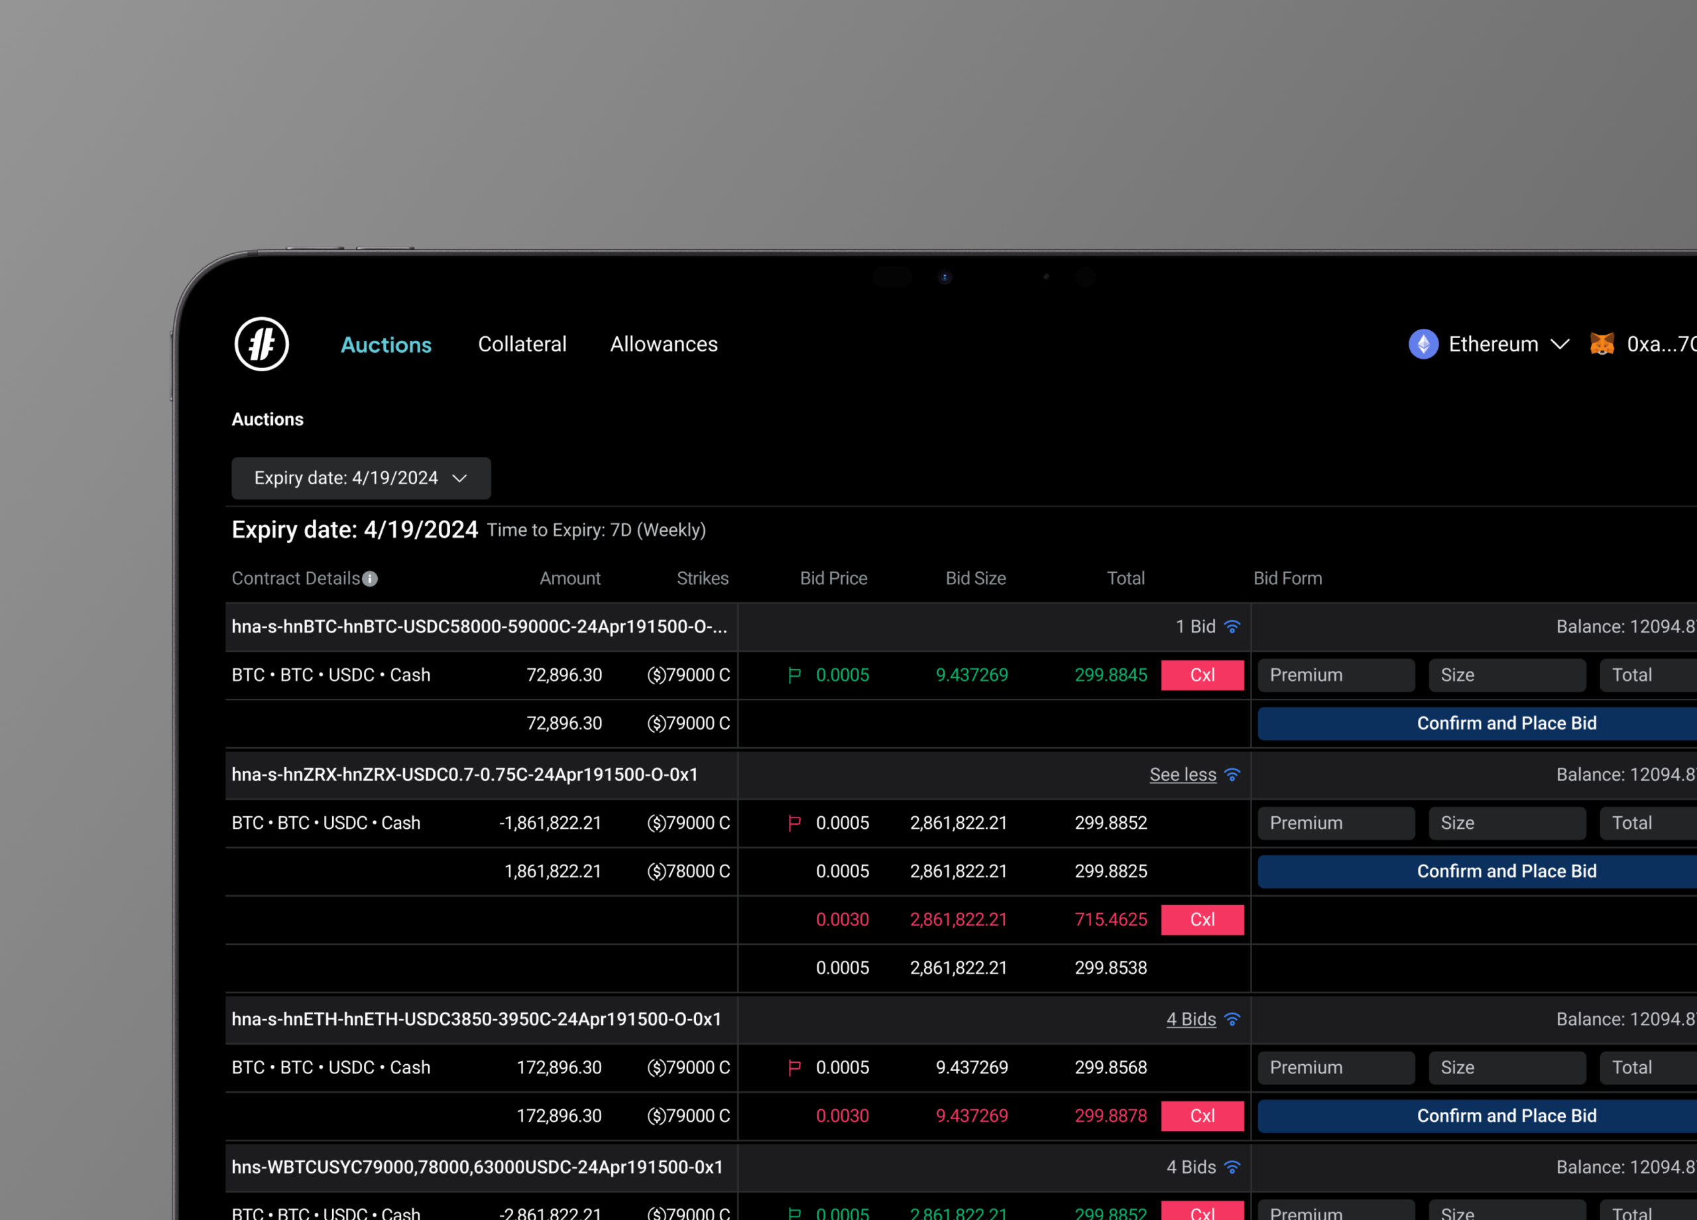This screenshot has width=1697, height=1220.
Task: Click the green flag on hnBTC bid
Action: (x=795, y=675)
